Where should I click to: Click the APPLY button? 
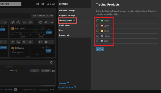click(x=100, y=49)
